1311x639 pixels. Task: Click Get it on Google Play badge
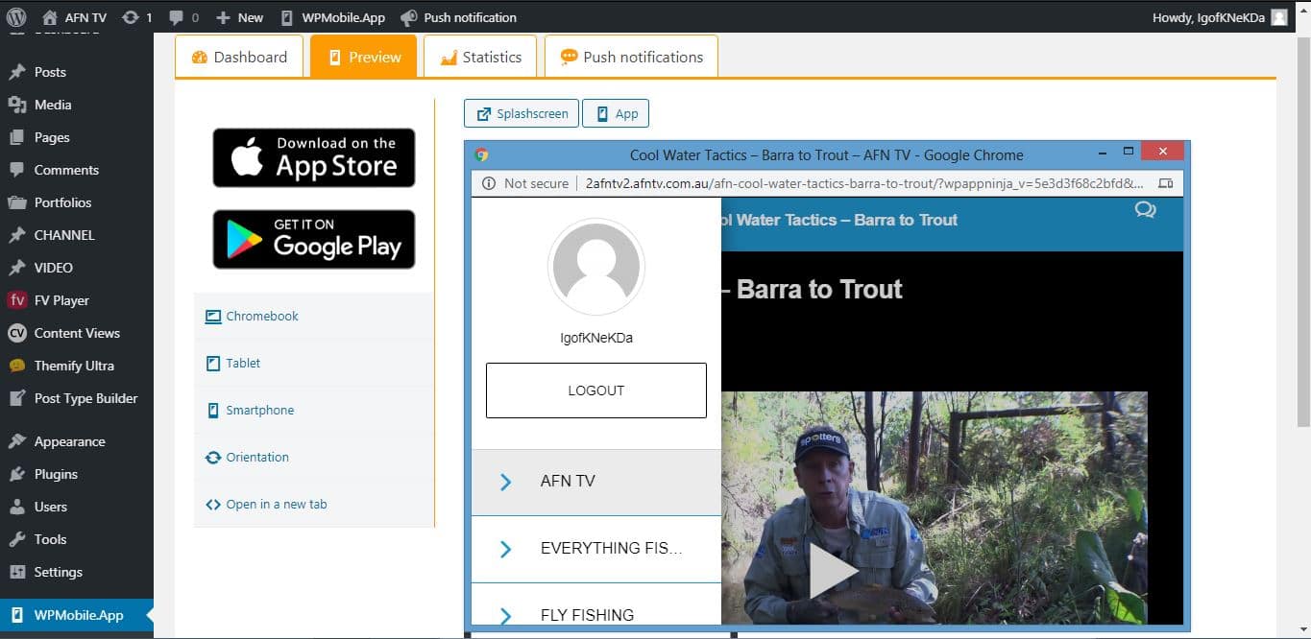314,239
